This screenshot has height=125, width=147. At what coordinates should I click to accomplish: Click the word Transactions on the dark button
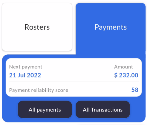point(107,110)
